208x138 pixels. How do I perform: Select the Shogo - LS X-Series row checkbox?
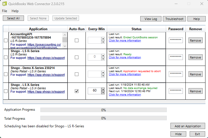point(6,91)
